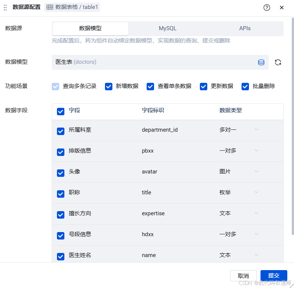
Task: Click the 所属科室 field name
Action: 80,130
